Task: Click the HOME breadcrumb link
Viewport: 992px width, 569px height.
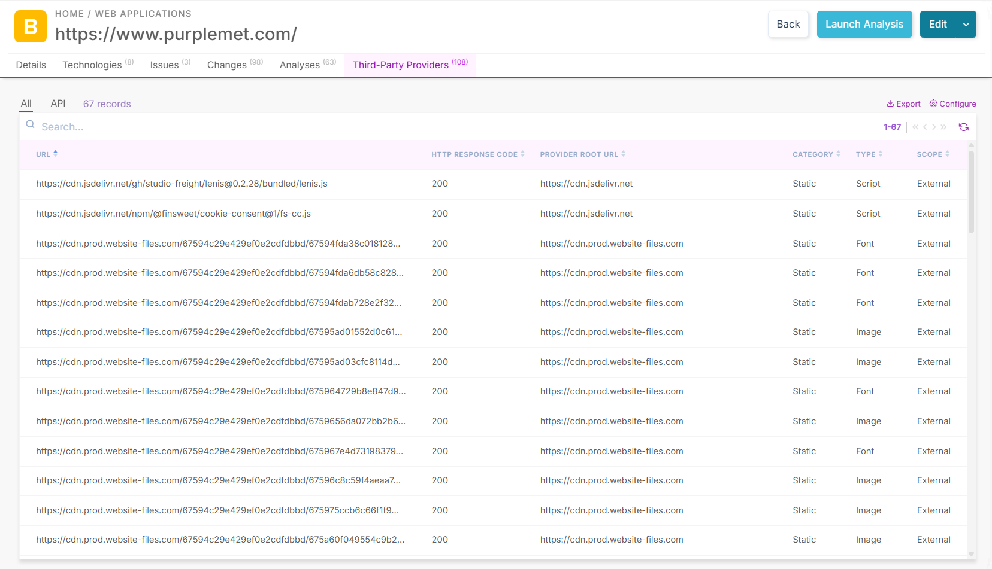Action: pyautogui.click(x=69, y=14)
